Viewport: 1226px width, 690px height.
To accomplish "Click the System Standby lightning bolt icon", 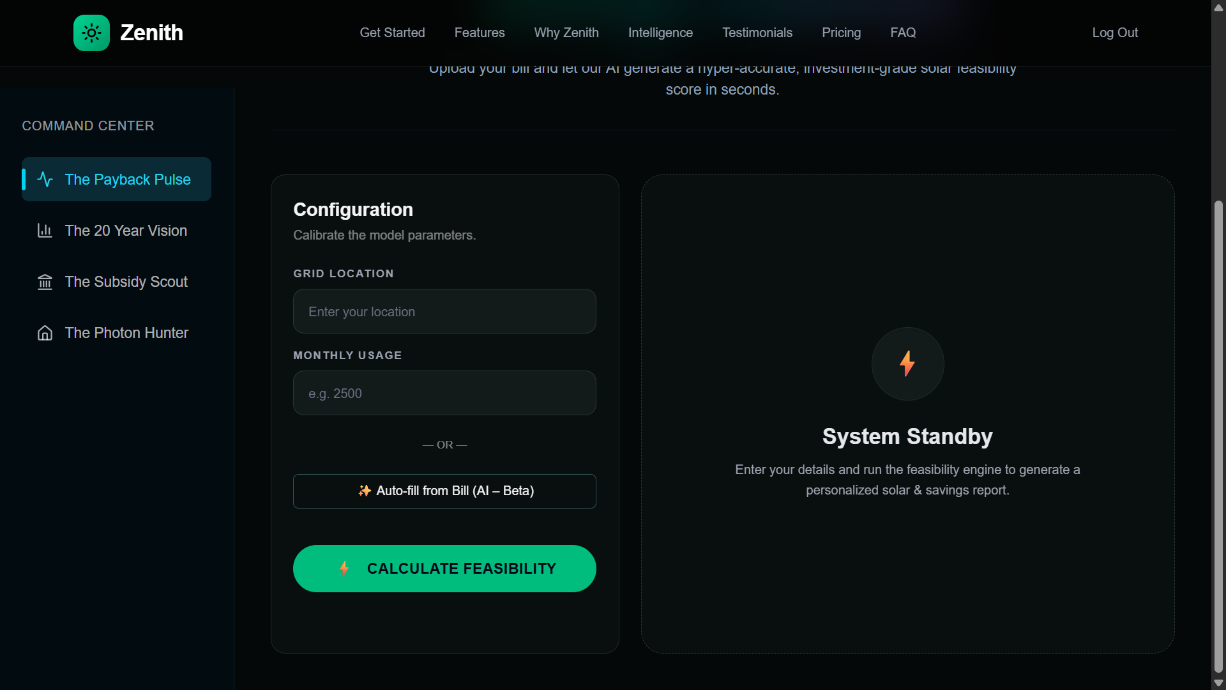I will (x=907, y=364).
